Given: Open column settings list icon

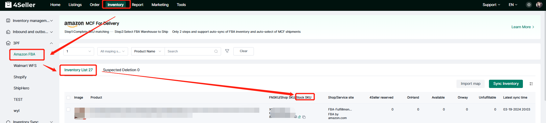Looking at the screenshot, I should click(531, 84).
